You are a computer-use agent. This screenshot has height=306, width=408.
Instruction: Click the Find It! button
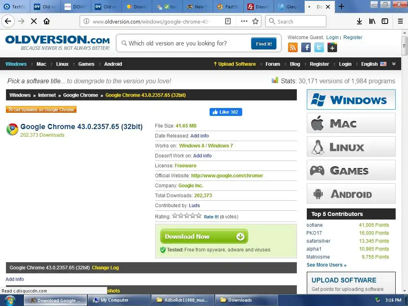264,44
